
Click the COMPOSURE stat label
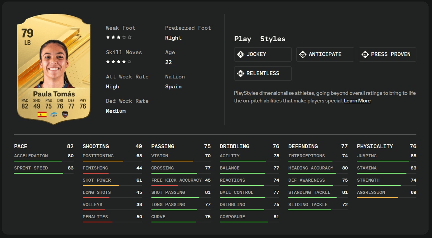pos(233,217)
